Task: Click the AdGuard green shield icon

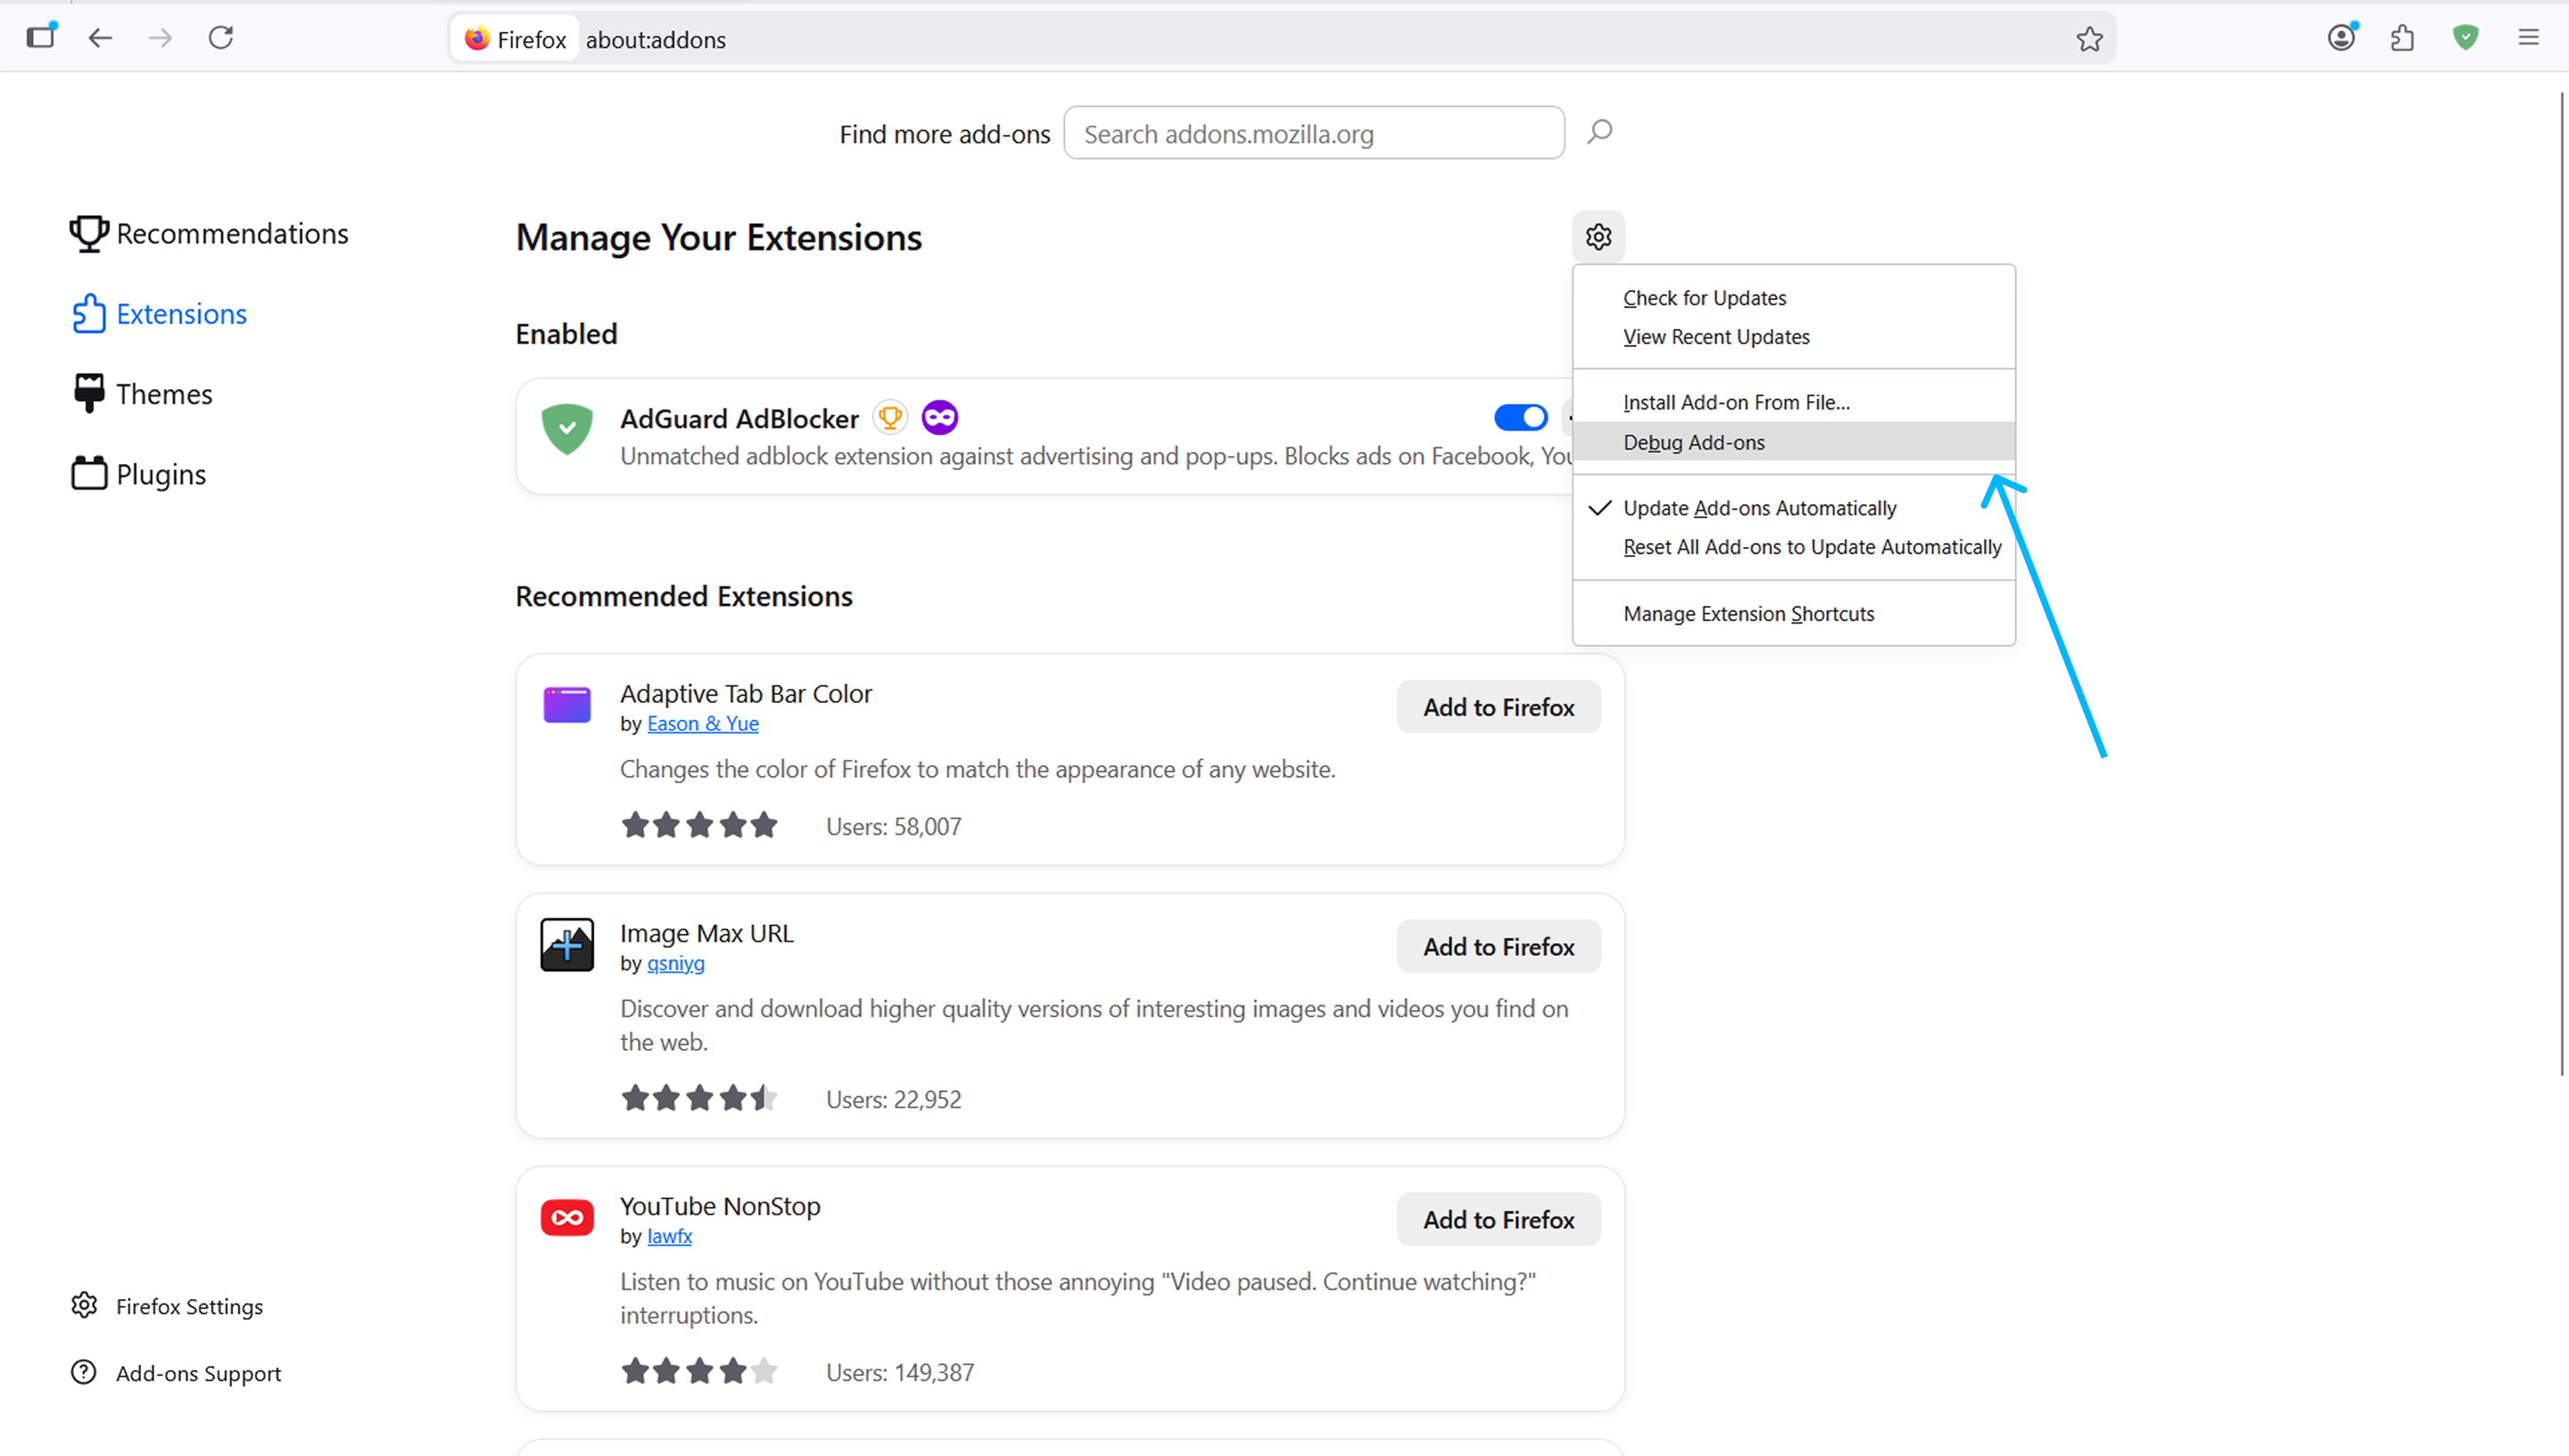Action: (x=566, y=429)
